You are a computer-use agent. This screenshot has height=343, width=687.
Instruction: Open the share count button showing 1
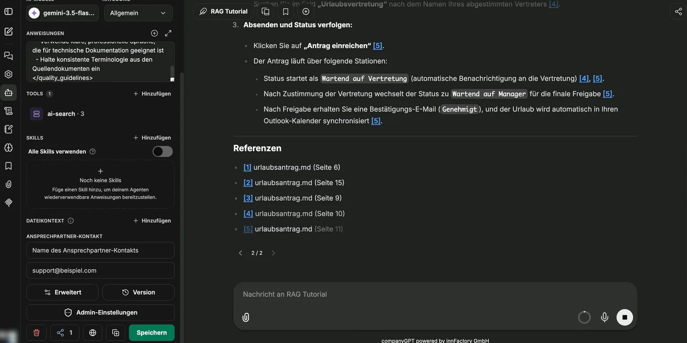tap(65, 333)
